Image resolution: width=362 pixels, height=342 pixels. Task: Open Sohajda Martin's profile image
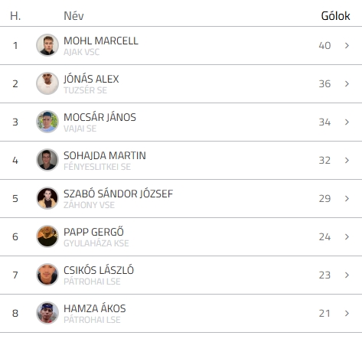(x=47, y=160)
